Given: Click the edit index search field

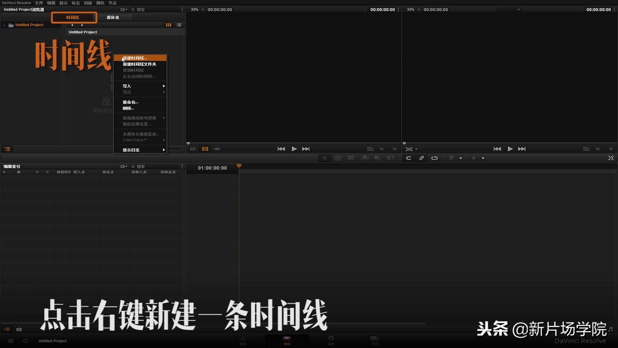Looking at the screenshot, I should [154, 167].
